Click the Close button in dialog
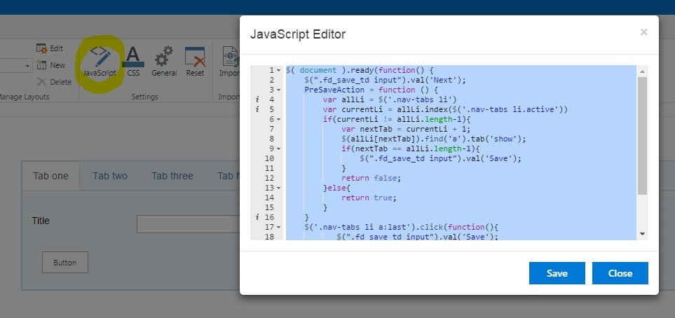675x318 pixels. (620, 273)
